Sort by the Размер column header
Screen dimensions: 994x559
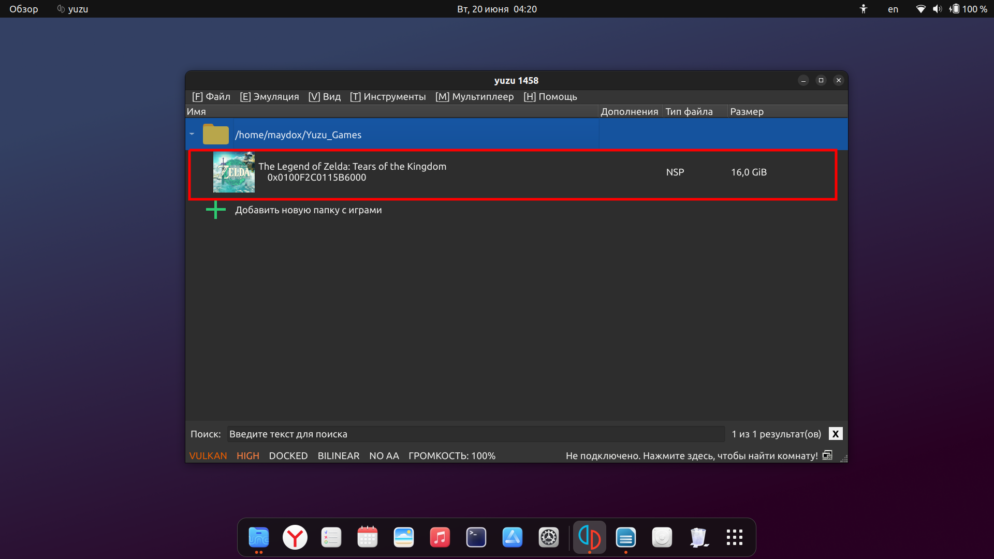coord(787,111)
